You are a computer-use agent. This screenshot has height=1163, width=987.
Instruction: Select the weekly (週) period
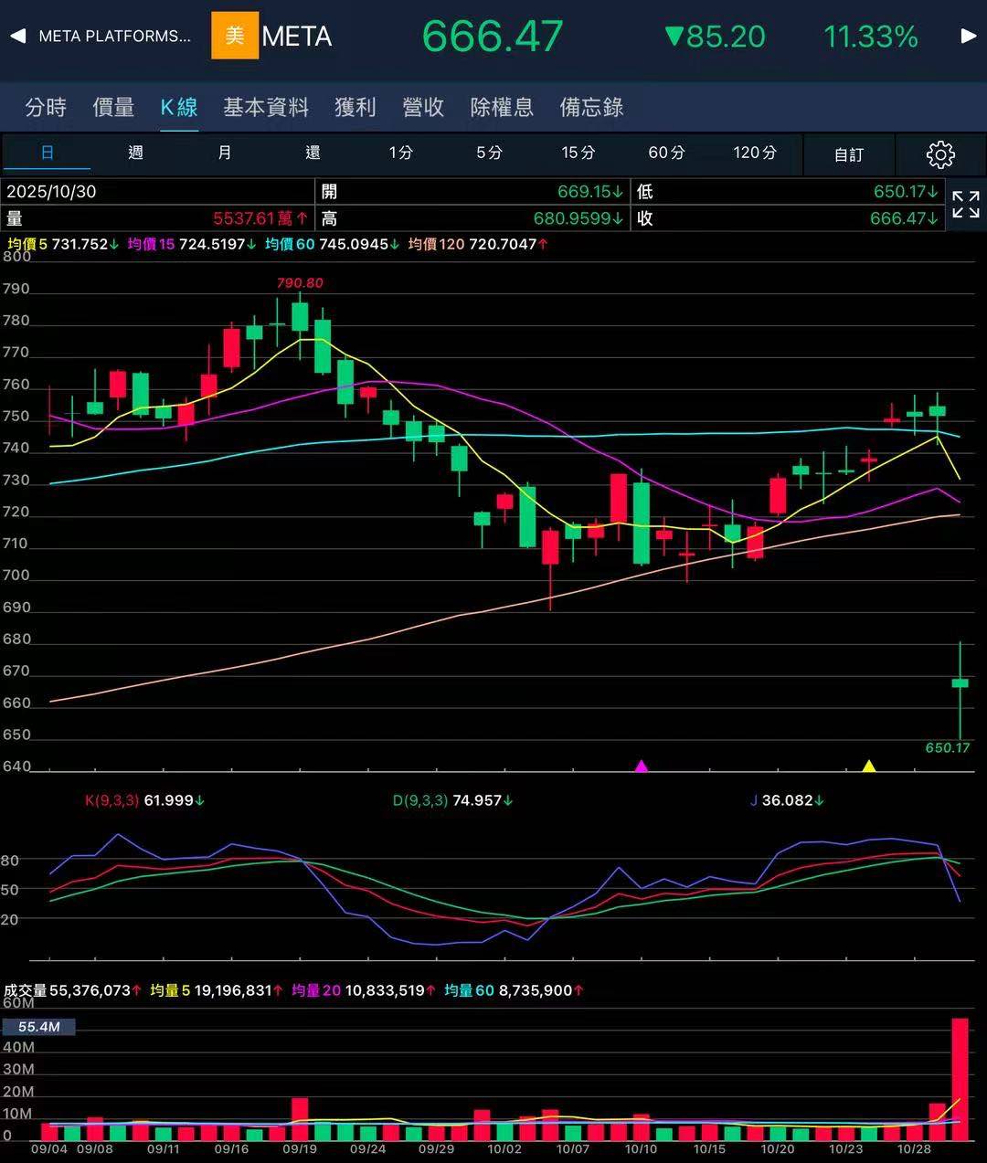point(135,153)
